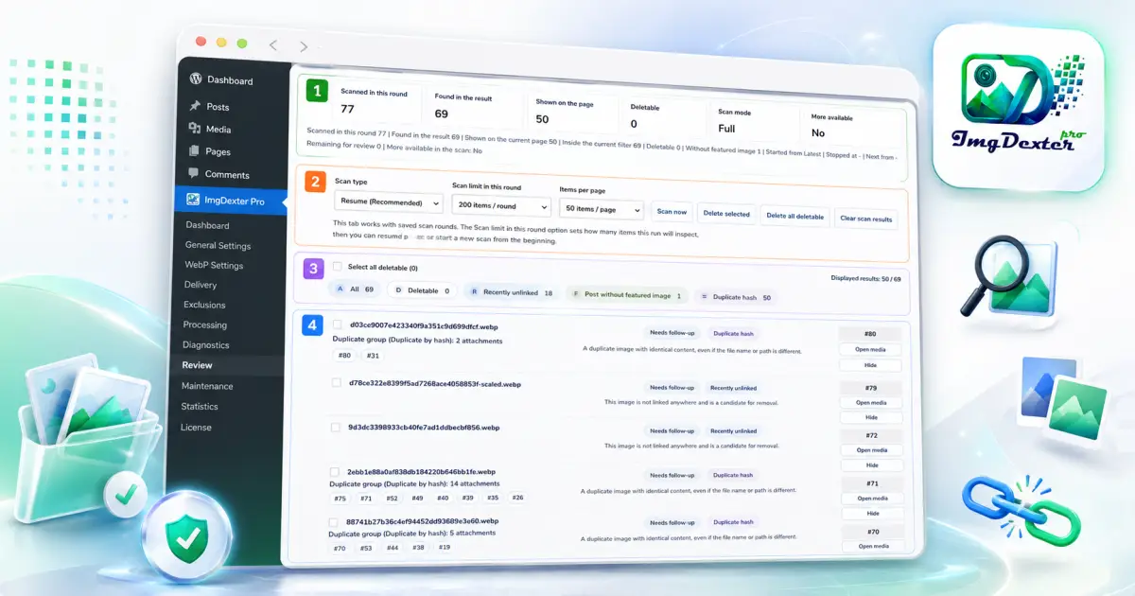Open the Posts menu item
This screenshot has height=596, width=1135.
click(x=218, y=107)
